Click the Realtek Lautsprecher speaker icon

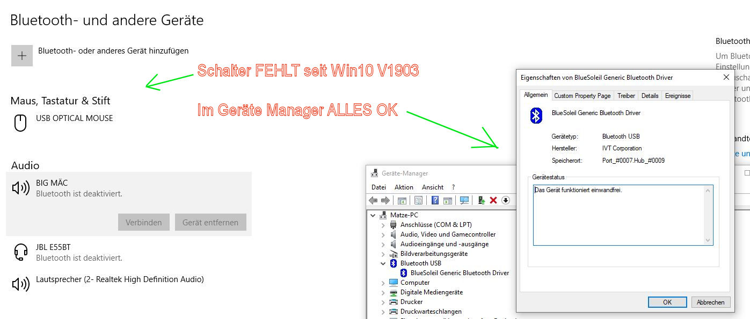[20, 284]
